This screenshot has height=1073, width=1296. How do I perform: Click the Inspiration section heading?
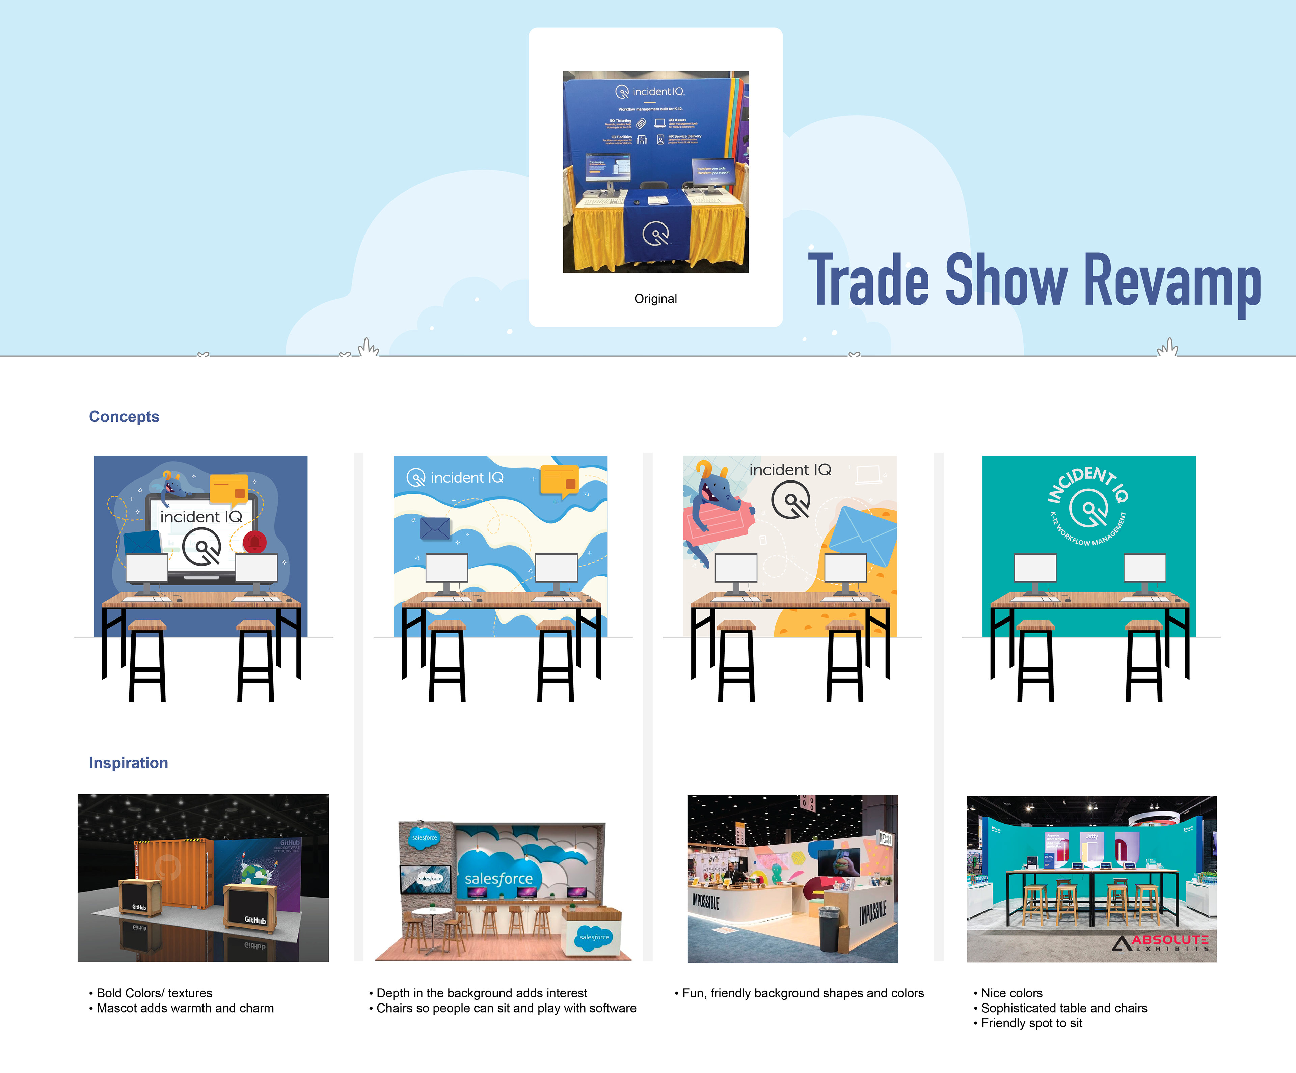point(128,763)
